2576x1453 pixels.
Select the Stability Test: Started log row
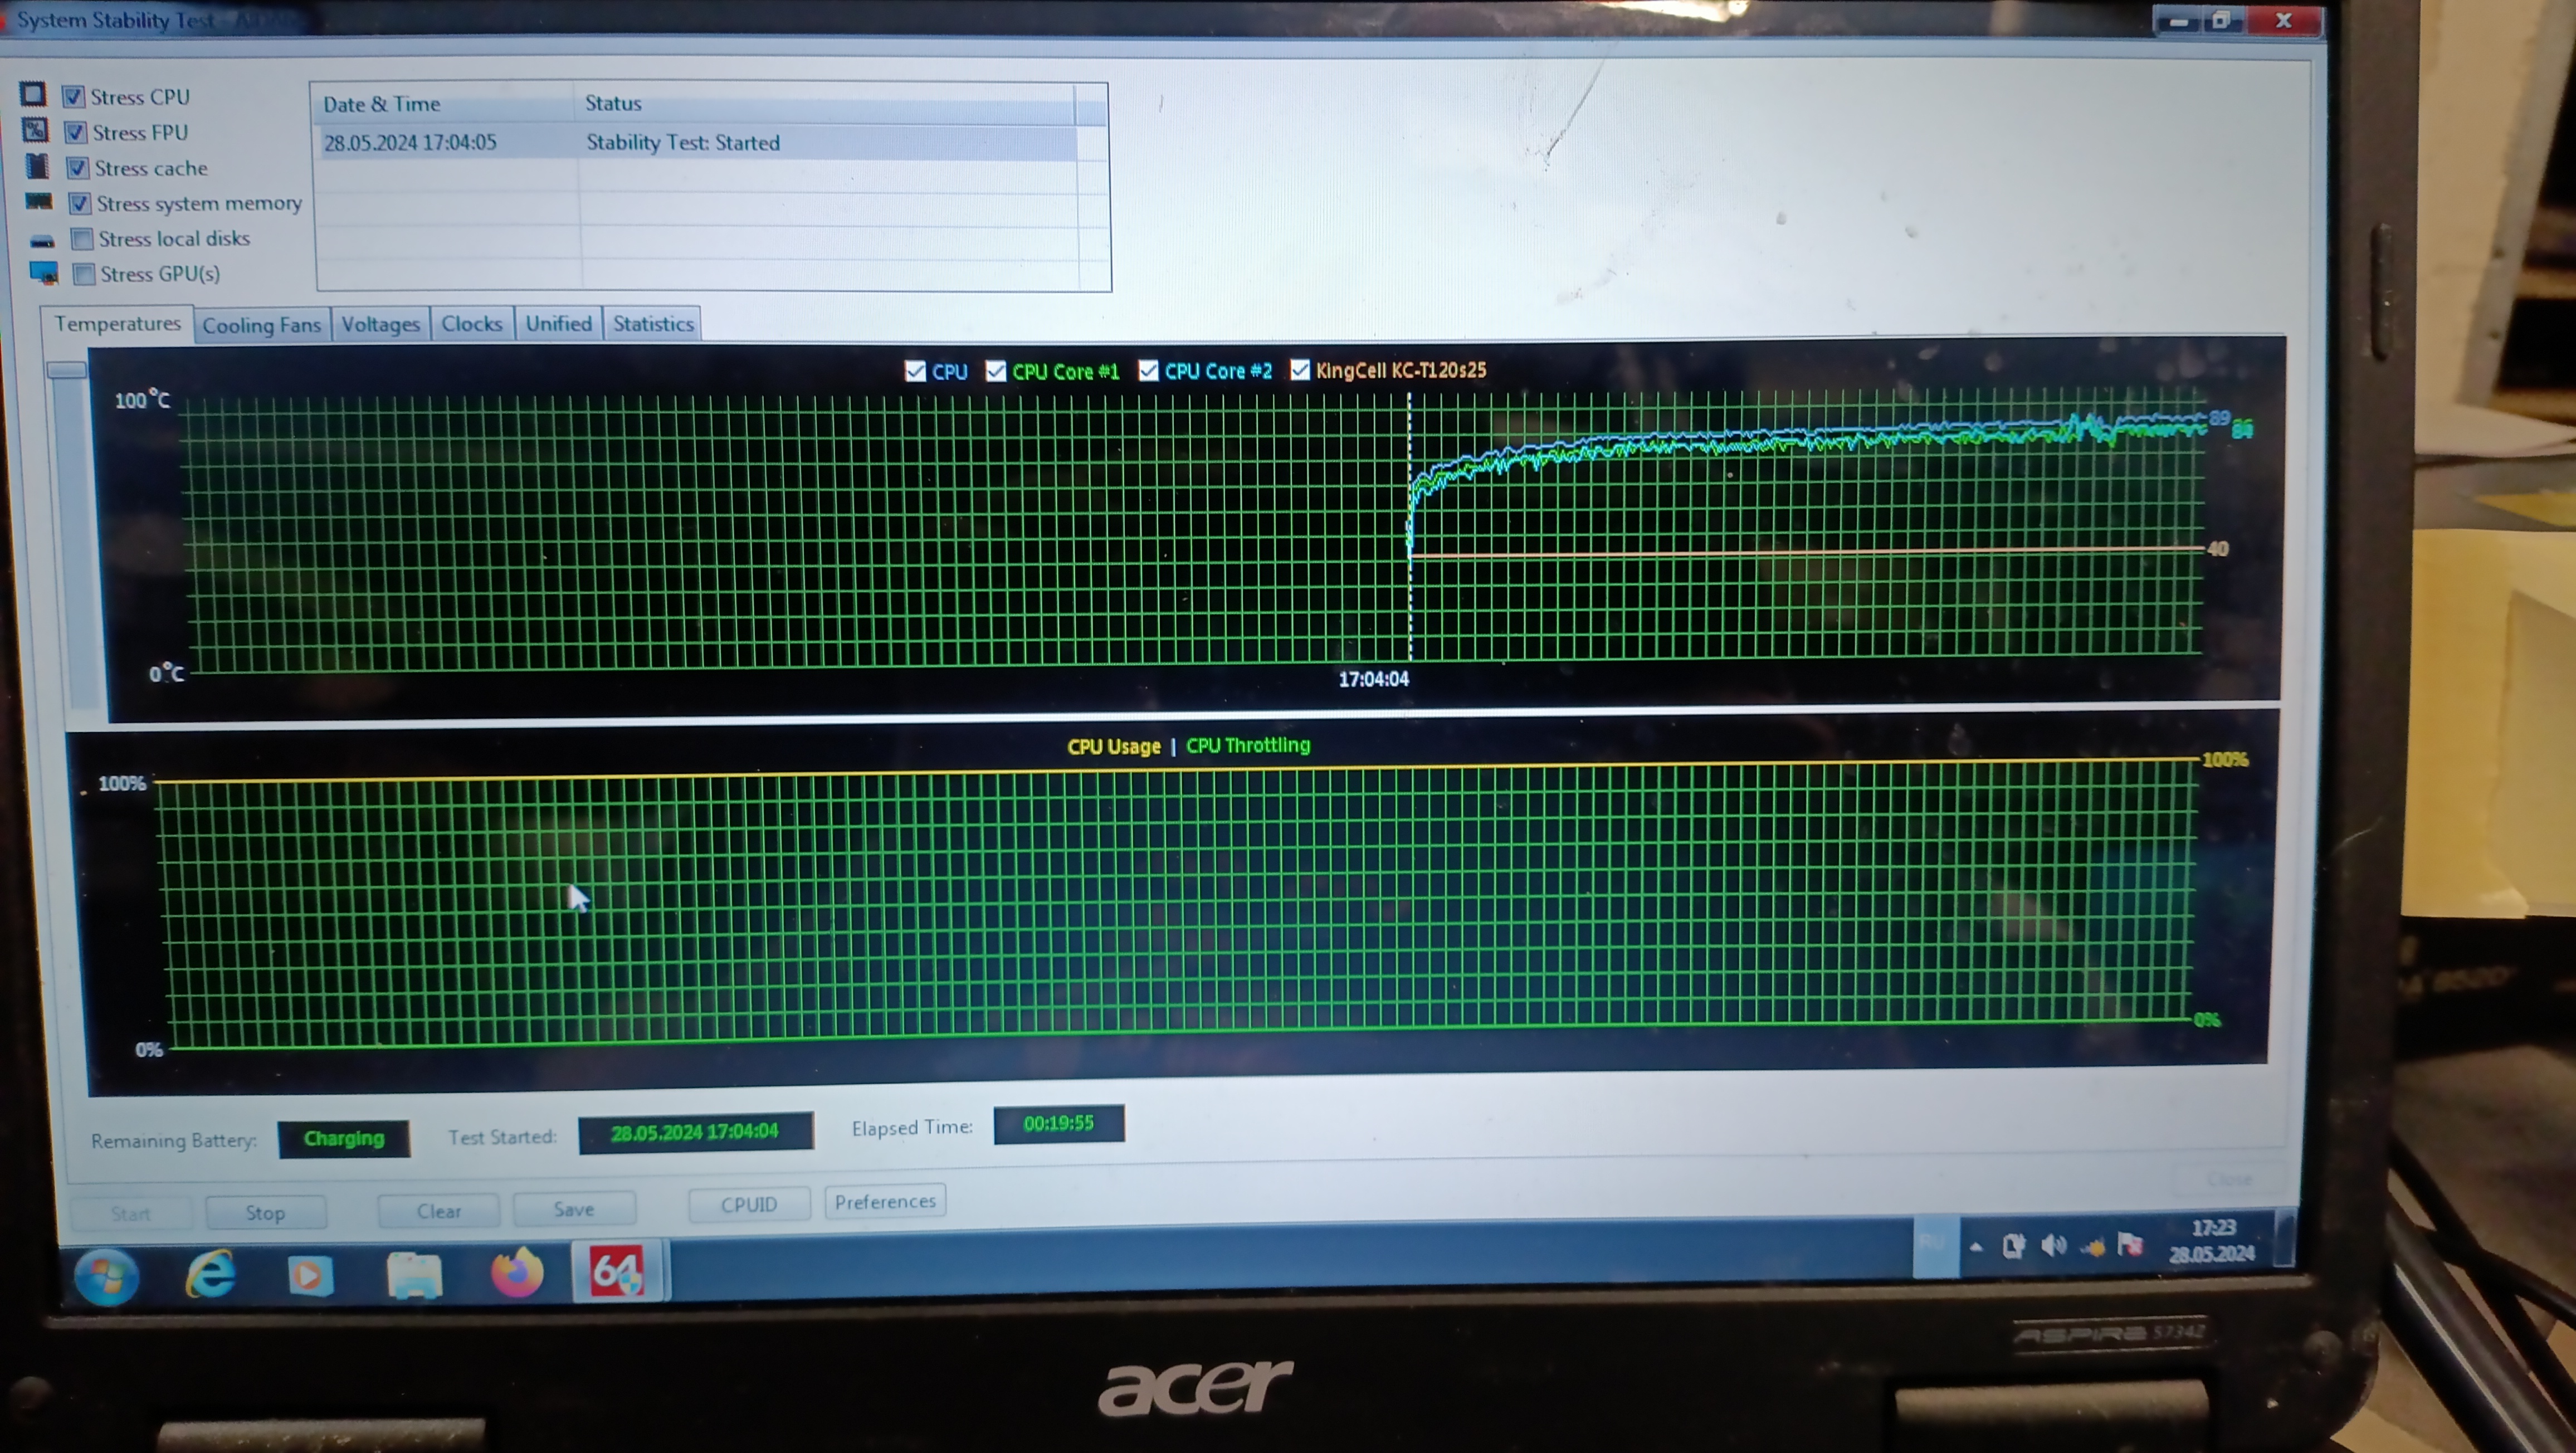pos(698,142)
